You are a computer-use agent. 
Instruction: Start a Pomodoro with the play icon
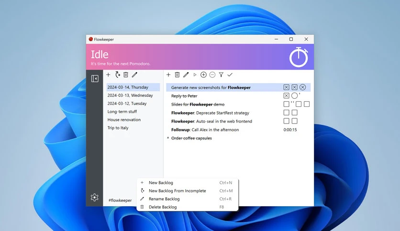[x=195, y=75]
